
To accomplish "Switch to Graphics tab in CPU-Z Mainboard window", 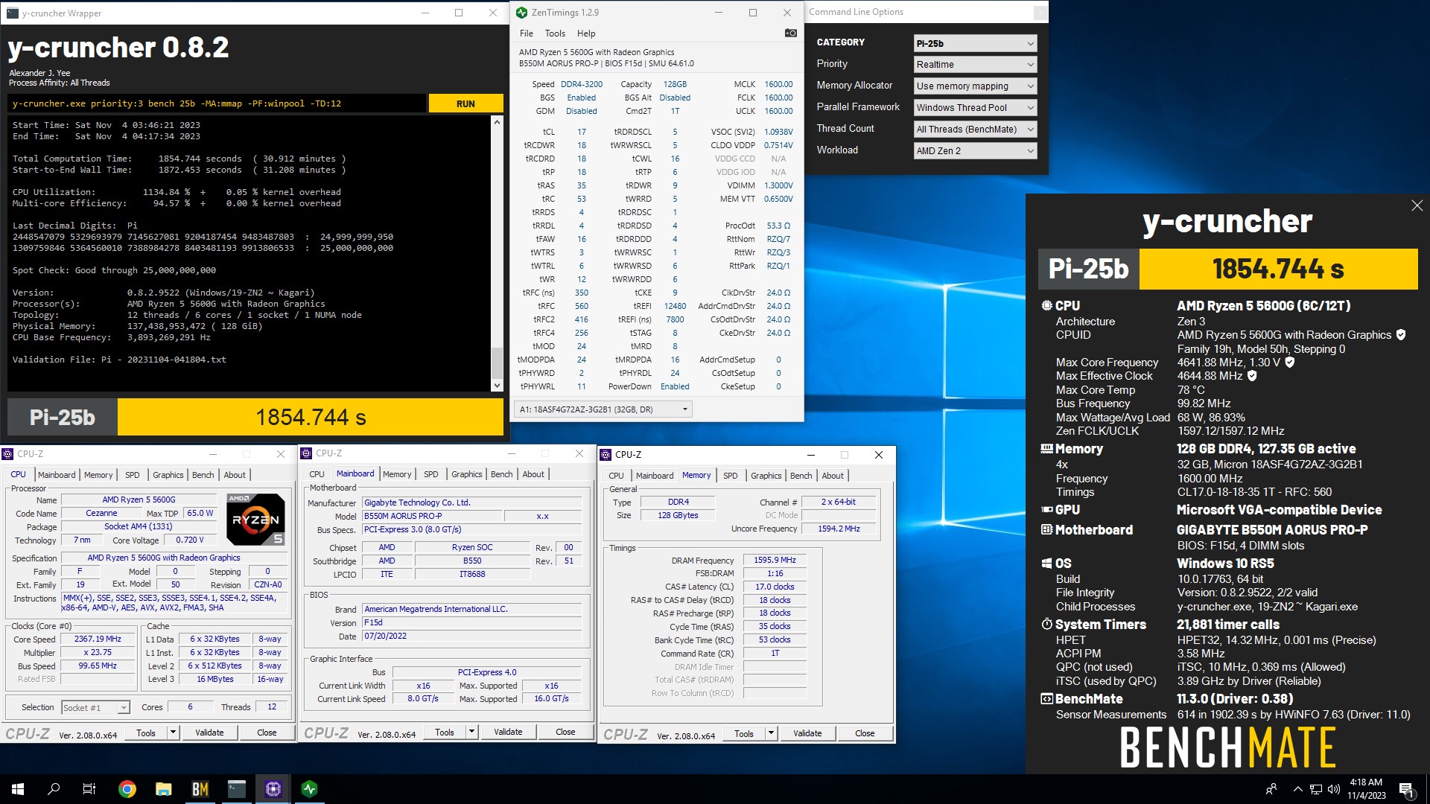I will (x=467, y=474).
